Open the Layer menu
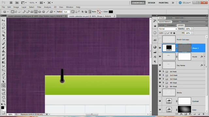 (24, 7)
